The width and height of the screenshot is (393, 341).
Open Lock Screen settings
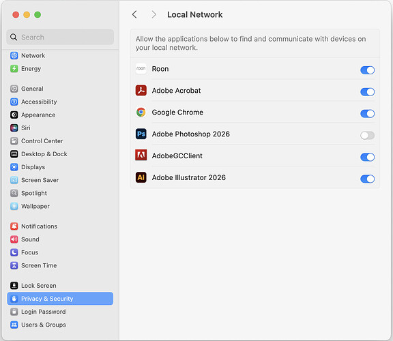[60, 285]
